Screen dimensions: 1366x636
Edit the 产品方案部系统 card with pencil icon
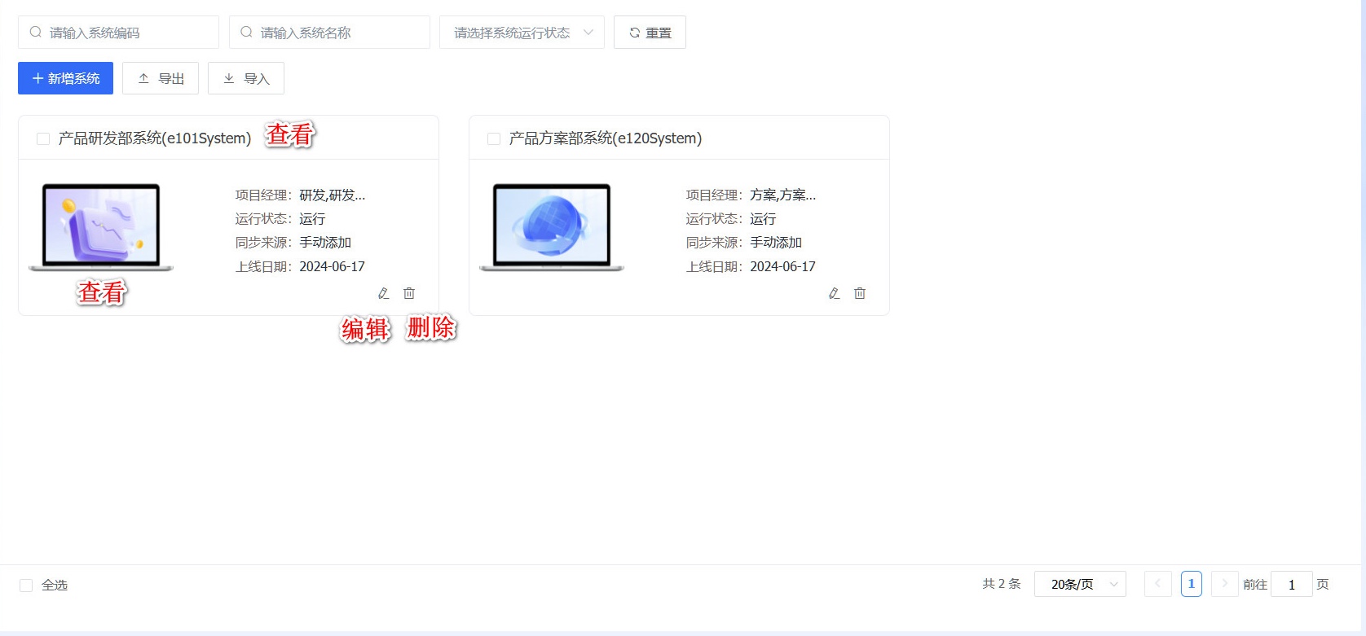[x=835, y=293]
